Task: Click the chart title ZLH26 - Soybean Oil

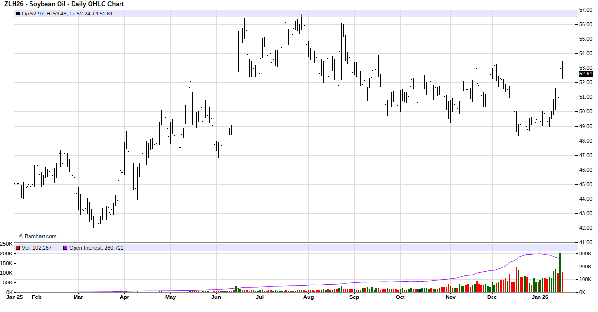Action: click(64, 4)
